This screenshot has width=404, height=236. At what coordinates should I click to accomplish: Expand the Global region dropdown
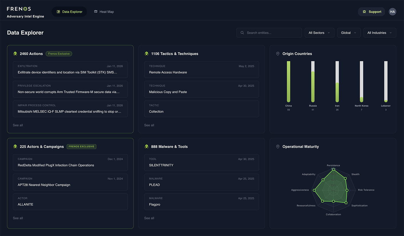coord(349,32)
